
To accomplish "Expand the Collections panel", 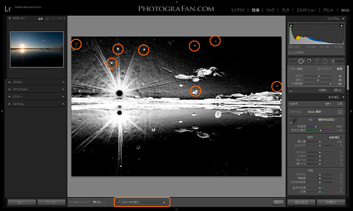I will point(9,104).
